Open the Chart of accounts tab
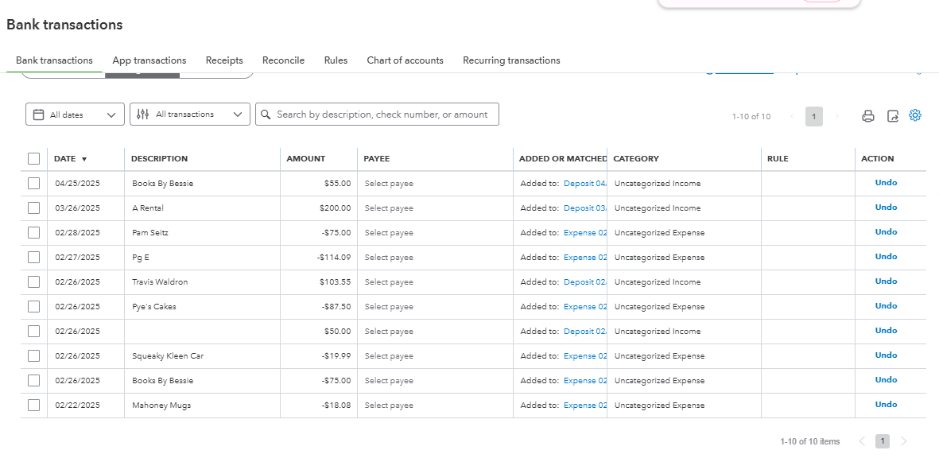This screenshot has height=458, width=939. point(405,60)
